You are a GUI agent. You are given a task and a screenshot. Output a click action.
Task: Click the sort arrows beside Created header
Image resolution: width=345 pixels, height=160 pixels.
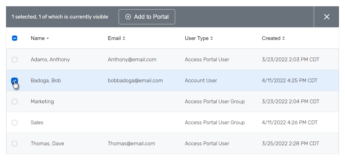(284, 38)
